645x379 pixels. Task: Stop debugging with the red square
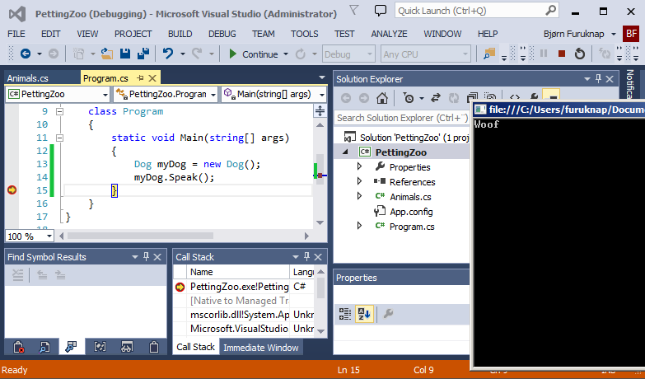click(x=562, y=54)
